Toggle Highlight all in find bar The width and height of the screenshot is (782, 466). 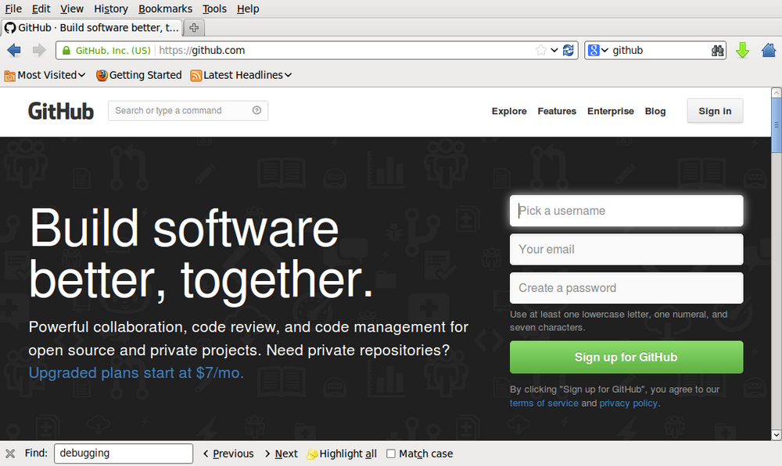coord(342,454)
